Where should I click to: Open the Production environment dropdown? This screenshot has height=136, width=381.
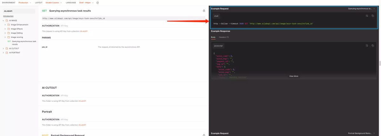point(25,3)
